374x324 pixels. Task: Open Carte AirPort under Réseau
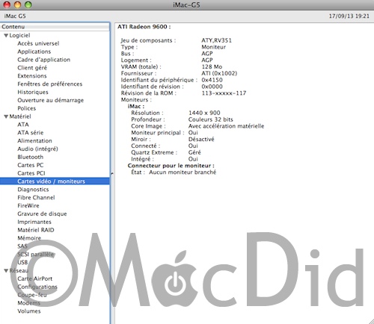35,278
